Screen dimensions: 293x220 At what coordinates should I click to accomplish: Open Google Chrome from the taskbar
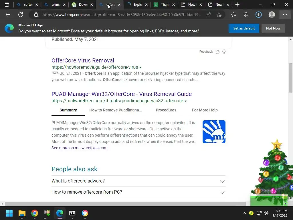pos(35,213)
